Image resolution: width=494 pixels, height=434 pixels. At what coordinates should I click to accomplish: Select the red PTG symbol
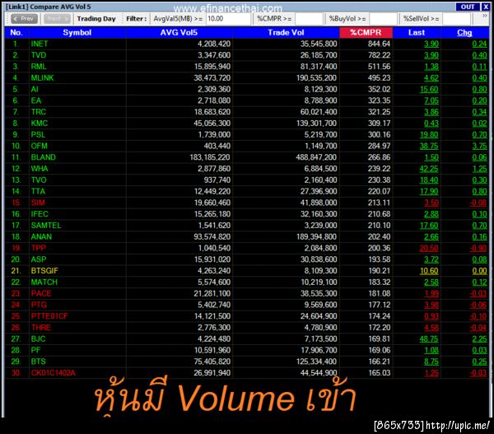(x=39, y=305)
